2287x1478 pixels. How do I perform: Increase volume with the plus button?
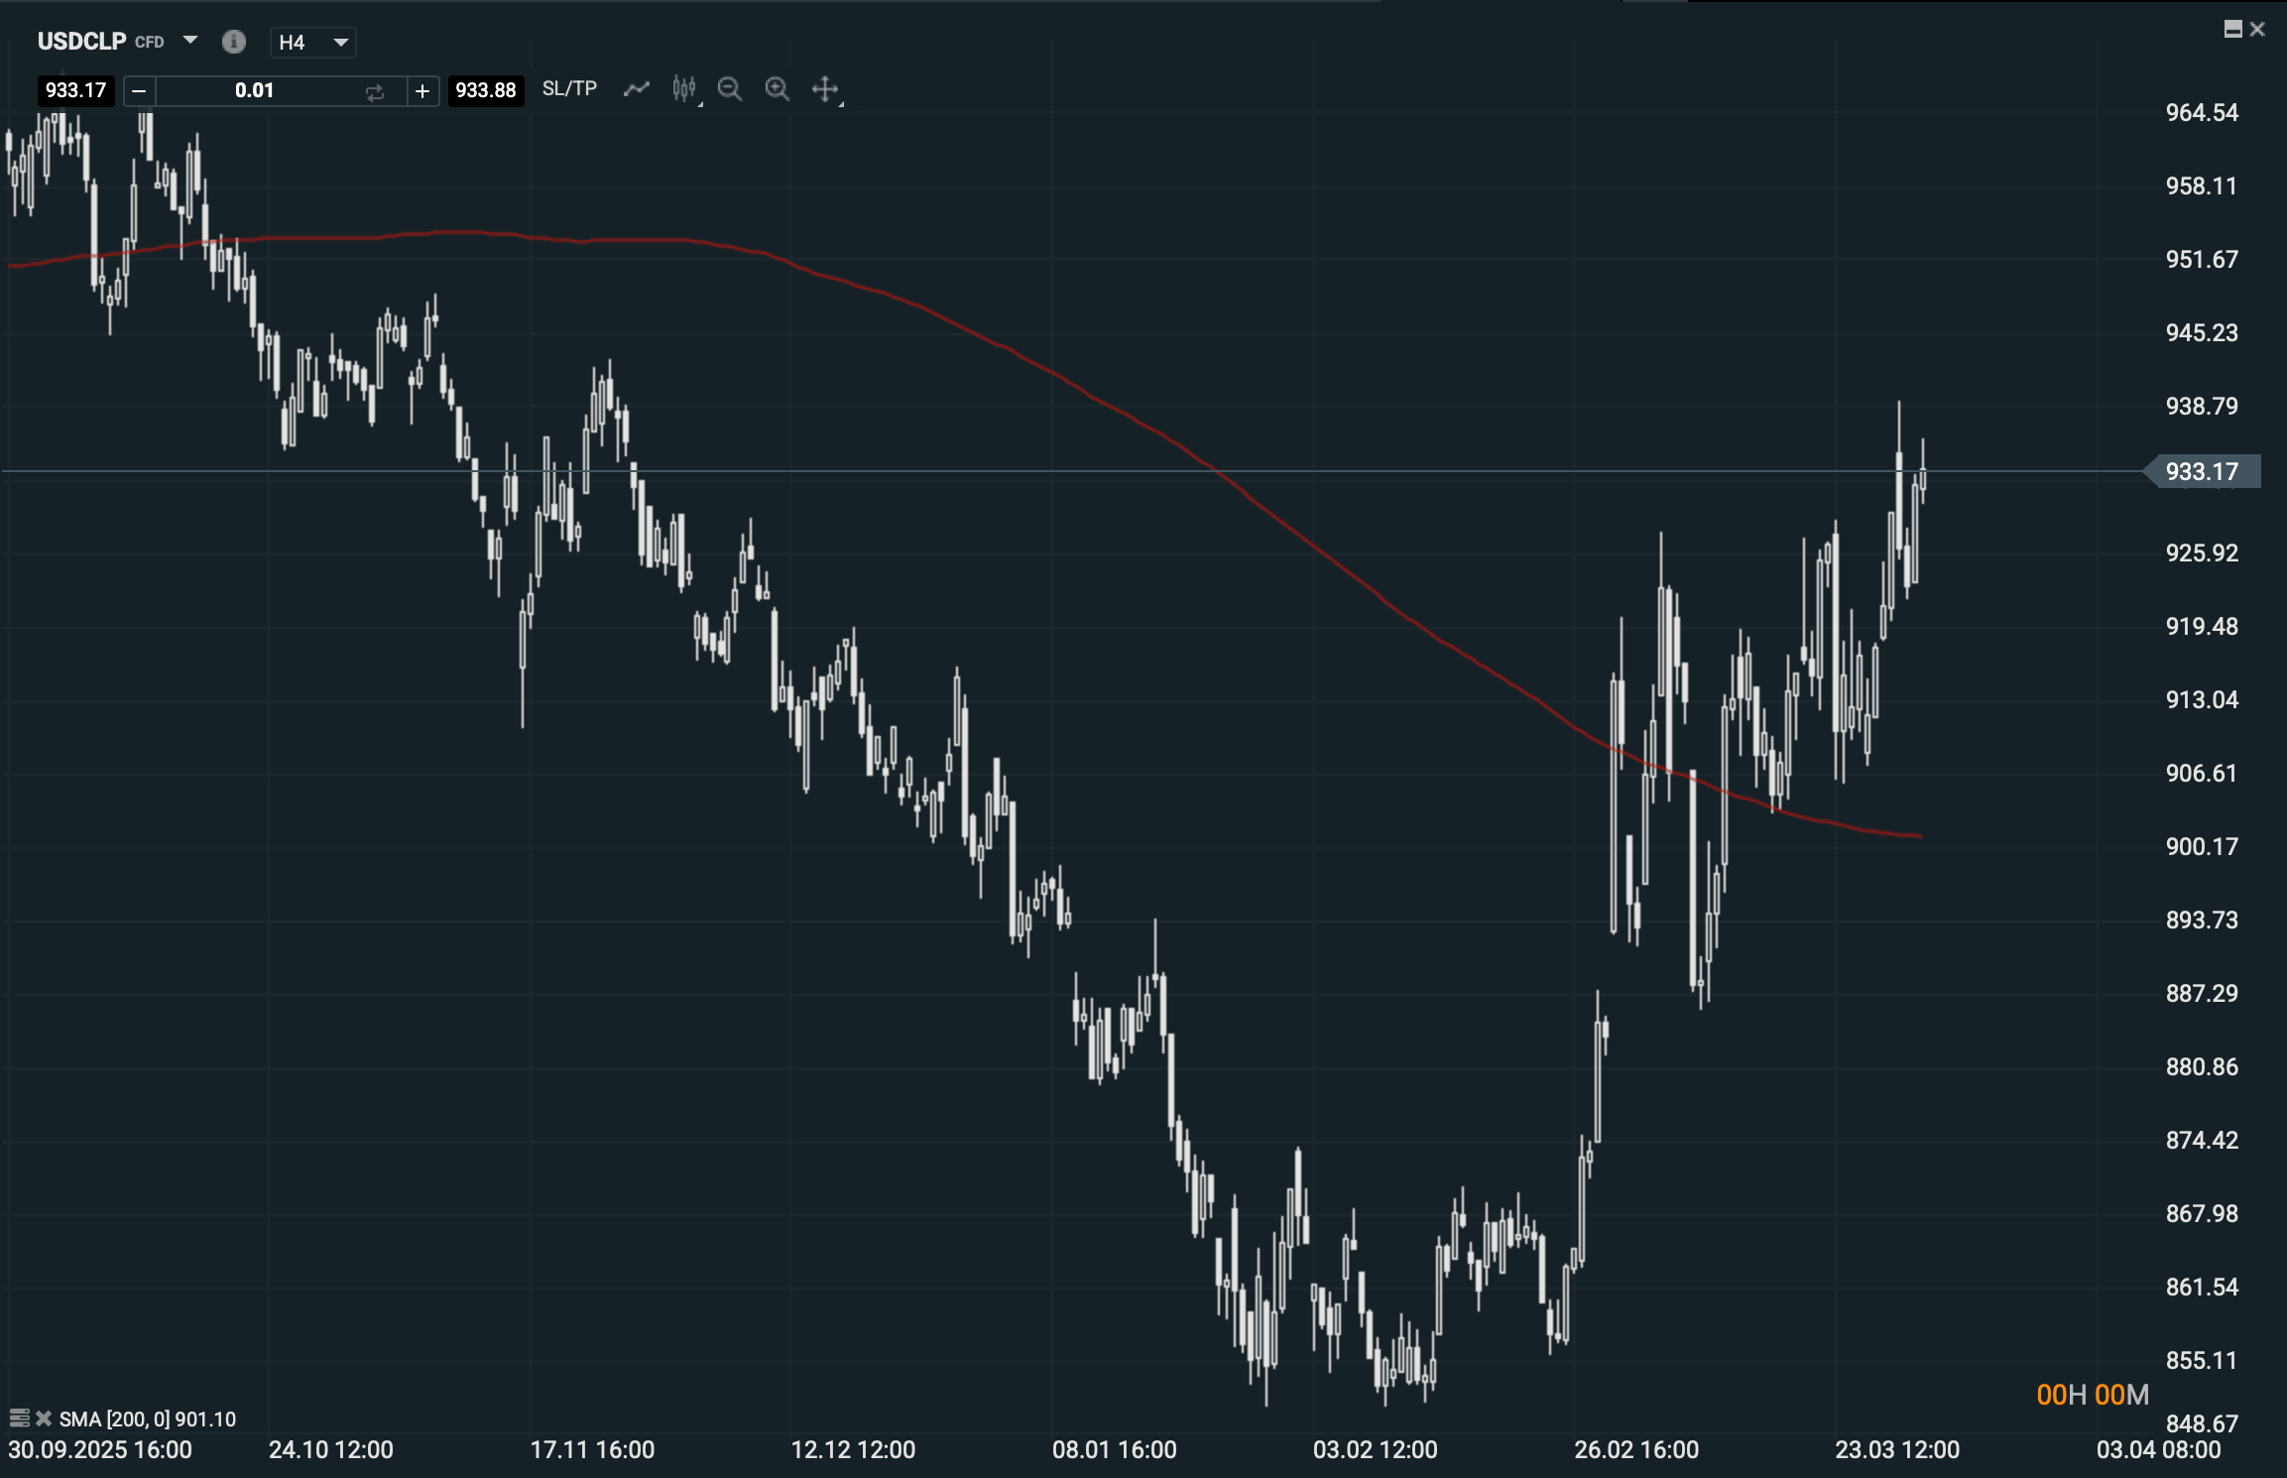click(x=422, y=91)
